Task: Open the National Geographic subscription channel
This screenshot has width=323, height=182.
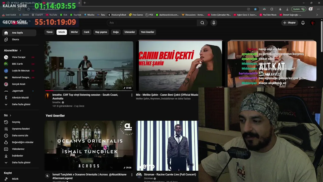Action: 19,77
